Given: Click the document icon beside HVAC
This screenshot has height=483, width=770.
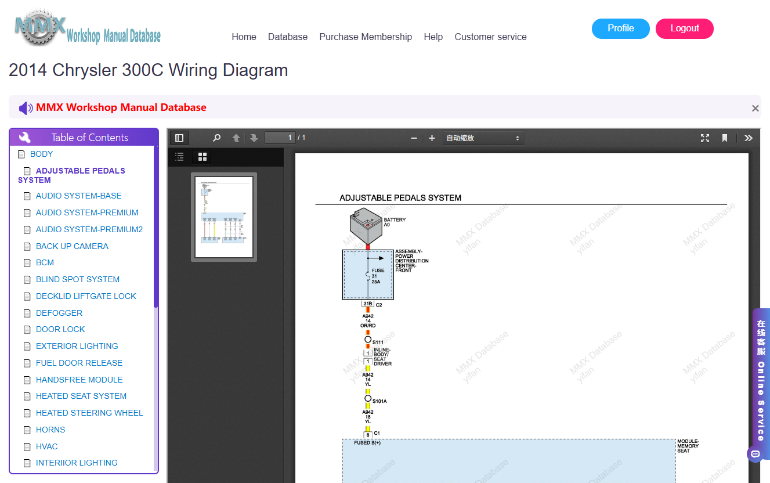Looking at the screenshot, I should (x=27, y=447).
